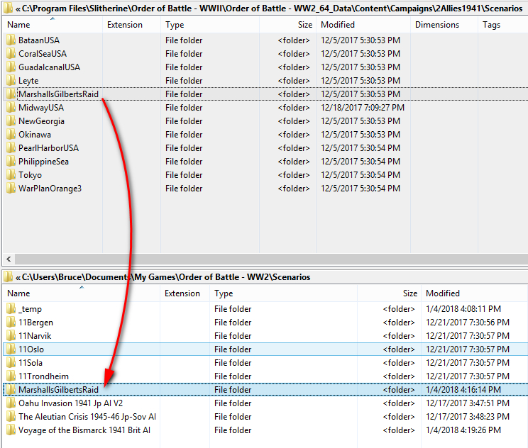Click folder icon in bottom pane address bar
The height and width of the screenshot is (448, 528).
(x=8, y=276)
